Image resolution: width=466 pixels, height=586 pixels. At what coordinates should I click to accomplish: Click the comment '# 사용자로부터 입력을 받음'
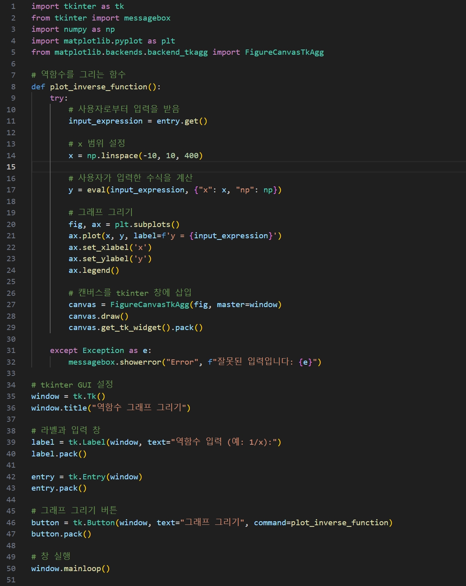124,109
